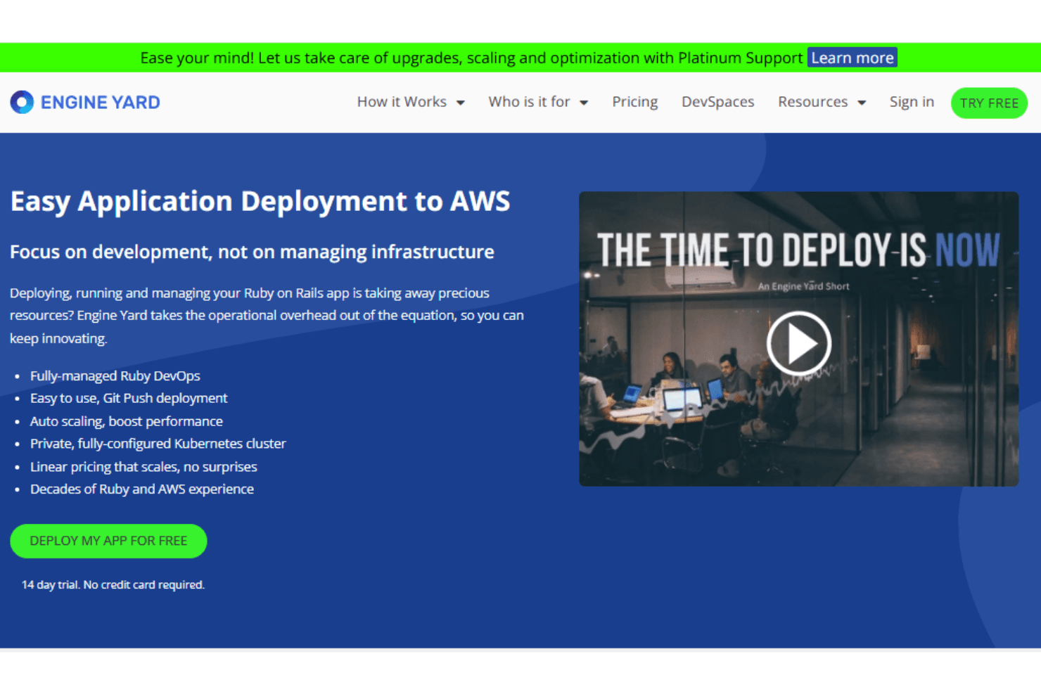This screenshot has height=694, width=1041.
Task: Click the bullet Fully-managed Ruby DevOps
Action: (x=115, y=375)
